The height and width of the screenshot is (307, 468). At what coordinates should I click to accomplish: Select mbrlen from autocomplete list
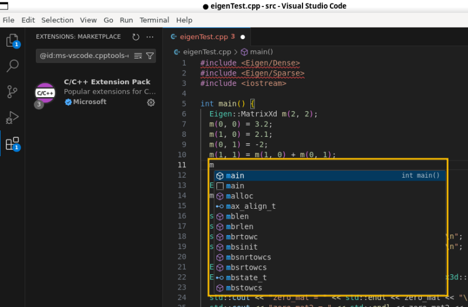(330, 227)
